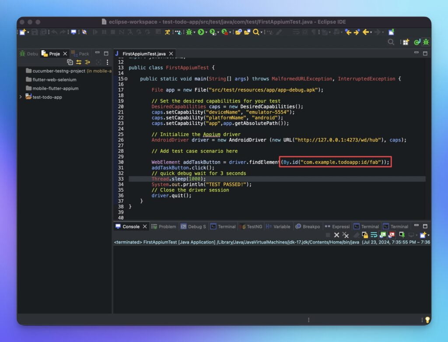Click the Pin Console icon
The width and height of the screenshot is (448, 342).
(x=402, y=235)
